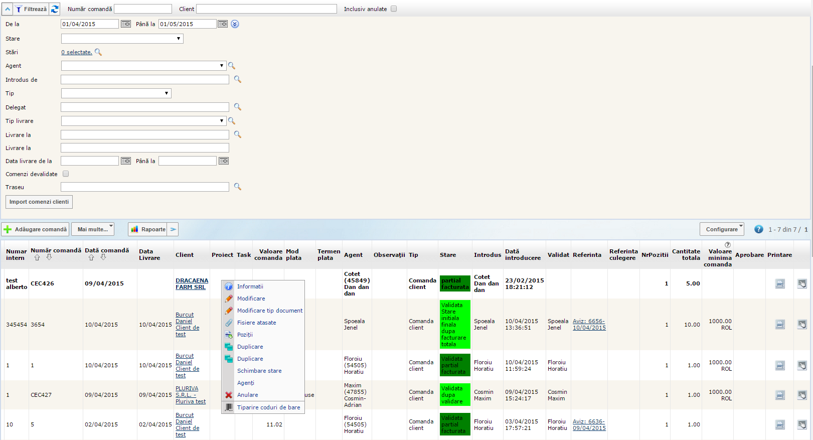Click print icon for order CEC426
Screen dimensions: 813x440
point(780,283)
